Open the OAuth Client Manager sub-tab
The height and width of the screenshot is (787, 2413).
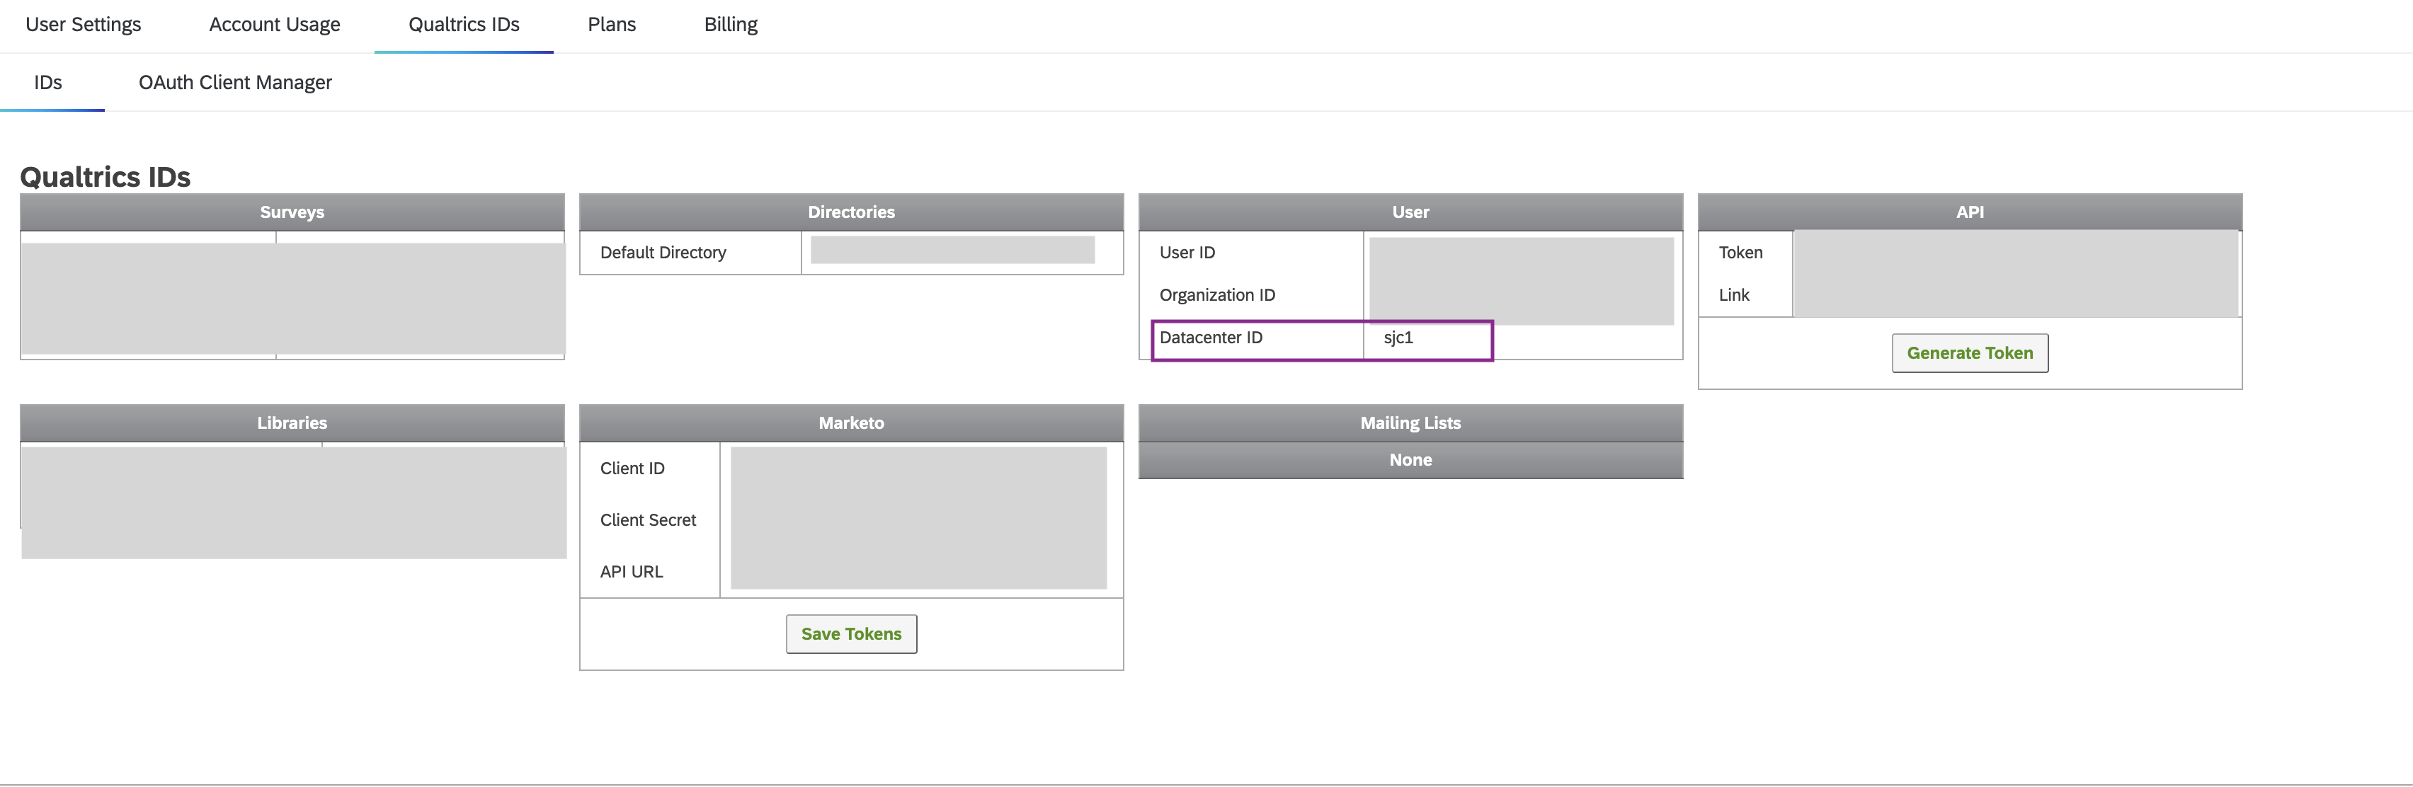(235, 82)
